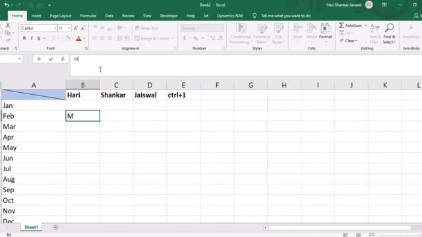Open Cell Styles gallery

click(x=278, y=34)
